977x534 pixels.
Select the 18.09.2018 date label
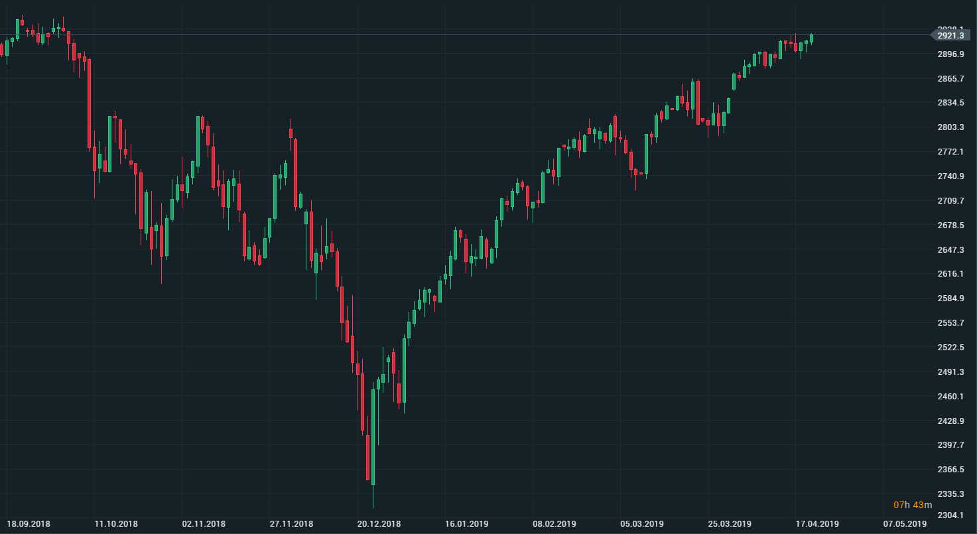tap(29, 524)
